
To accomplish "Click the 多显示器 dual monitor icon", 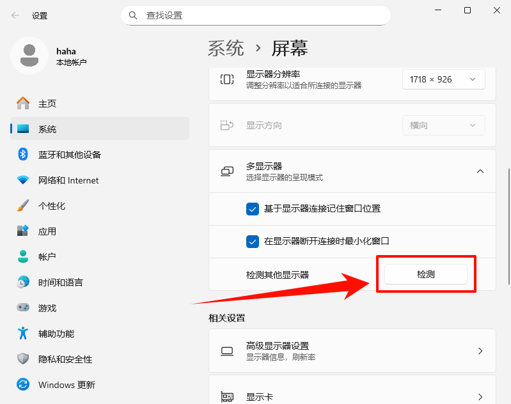I will 227,171.
